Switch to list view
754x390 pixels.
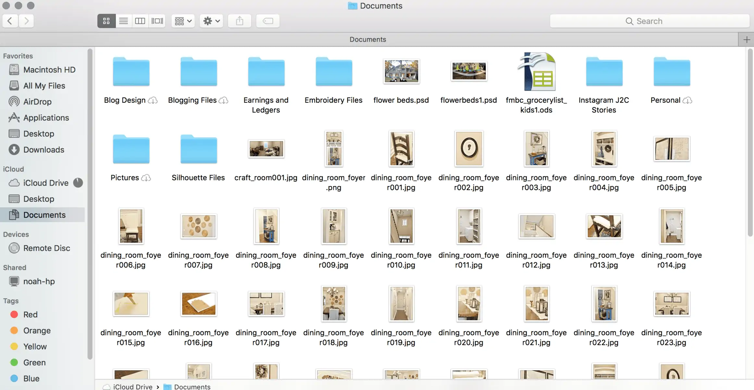pos(123,21)
